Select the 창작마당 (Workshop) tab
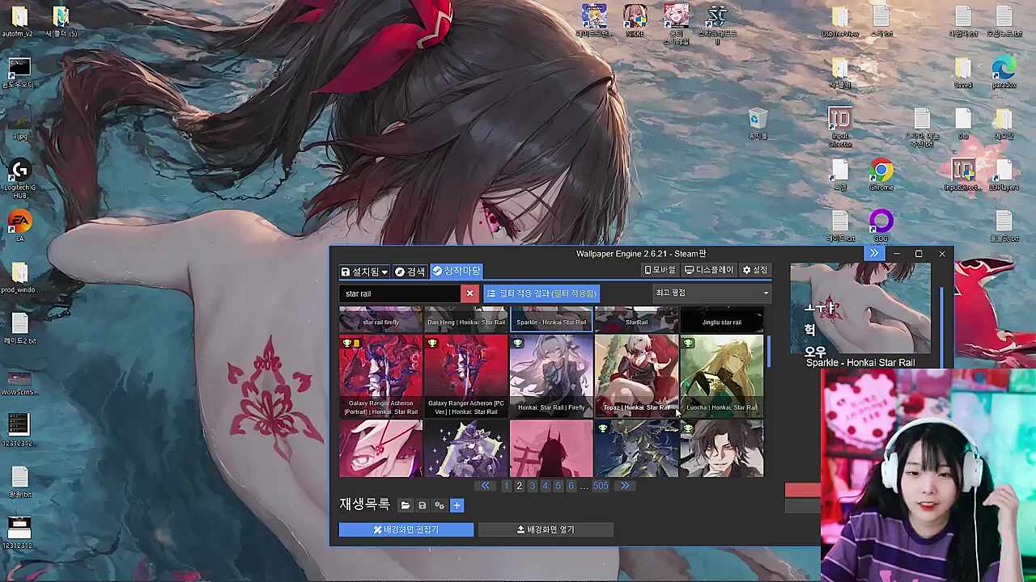The height and width of the screenshot is (582, 1036). [456, 272]
